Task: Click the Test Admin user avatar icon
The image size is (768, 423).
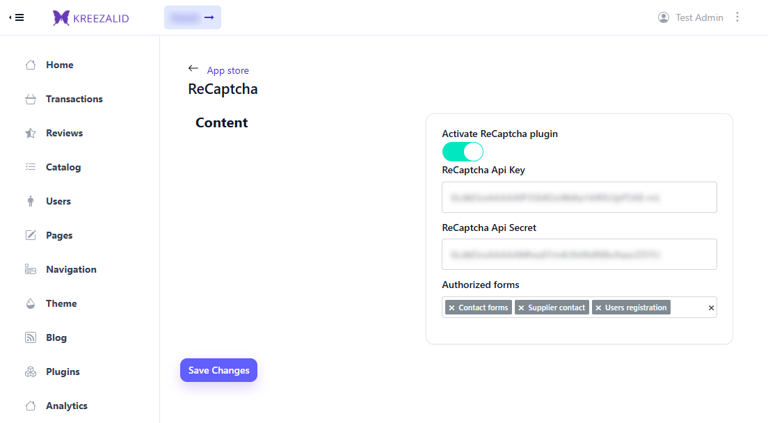Action: 663,17
